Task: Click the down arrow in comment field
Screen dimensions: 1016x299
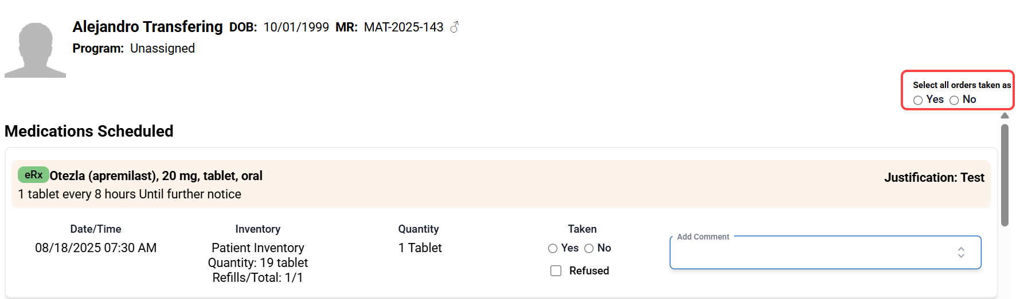Action: [961, 256]
